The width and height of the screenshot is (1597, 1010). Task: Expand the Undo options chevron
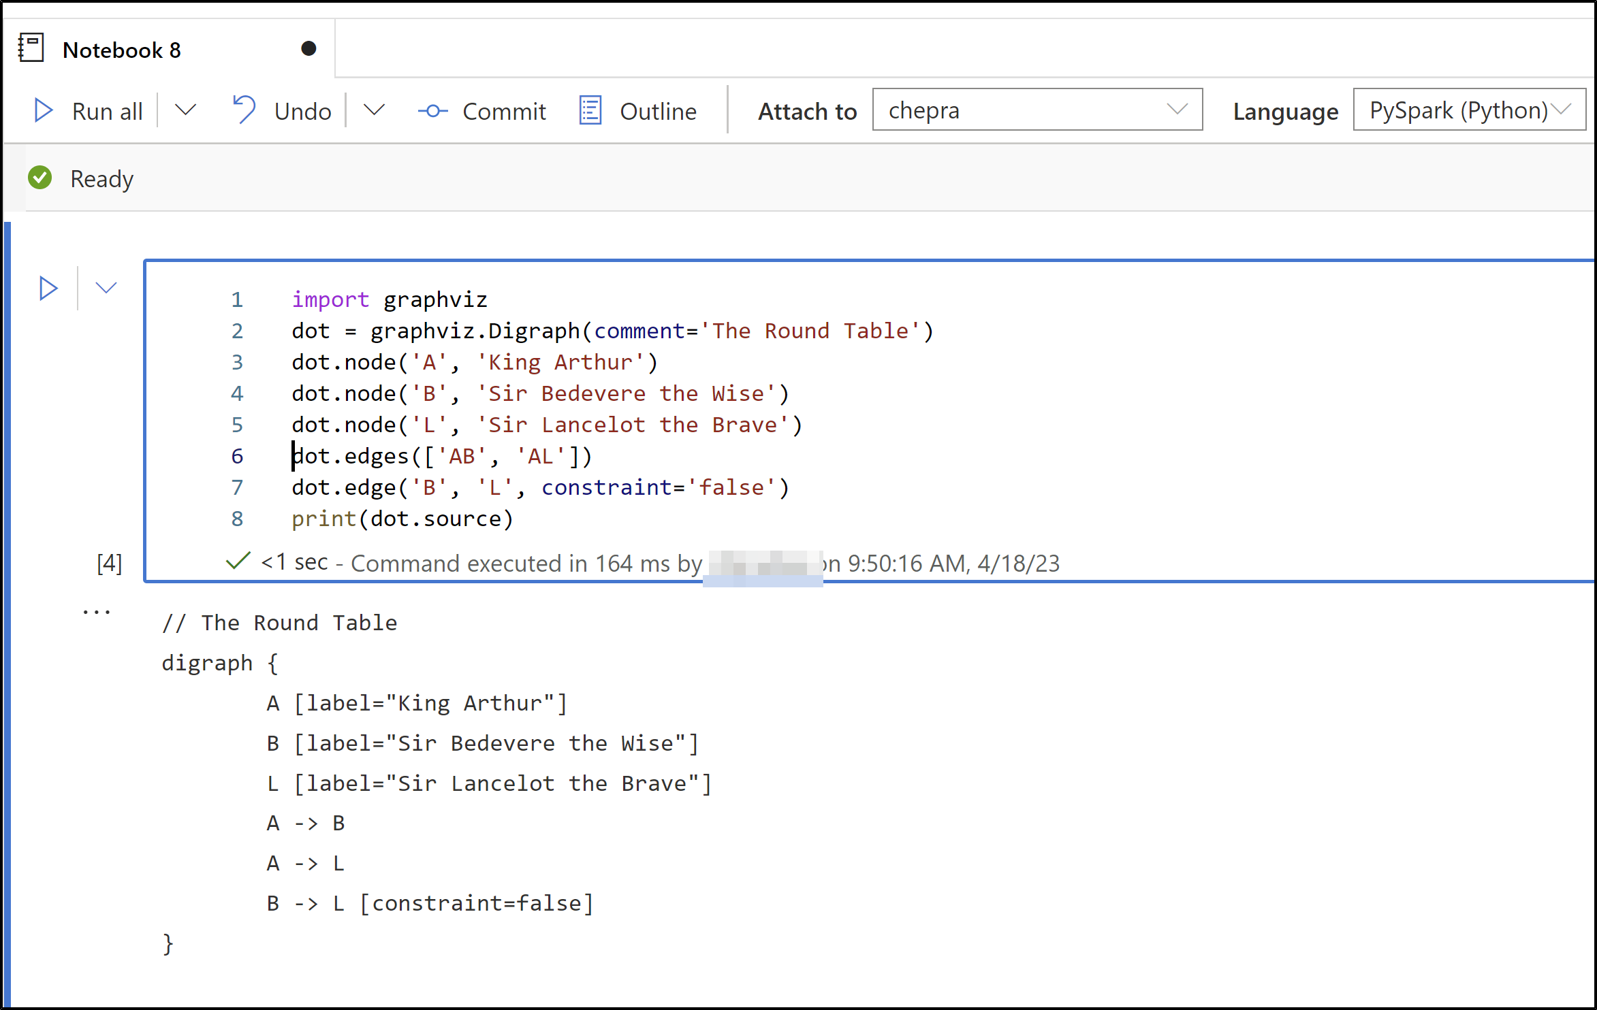[374, 110]
